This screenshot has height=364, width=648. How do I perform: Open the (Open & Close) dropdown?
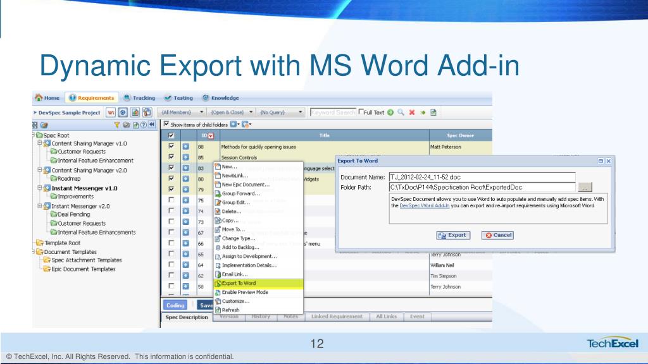click(232, 112)
